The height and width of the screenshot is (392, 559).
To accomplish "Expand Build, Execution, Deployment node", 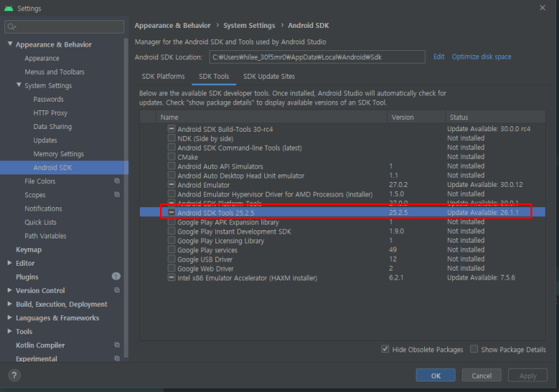I will 10,304.
